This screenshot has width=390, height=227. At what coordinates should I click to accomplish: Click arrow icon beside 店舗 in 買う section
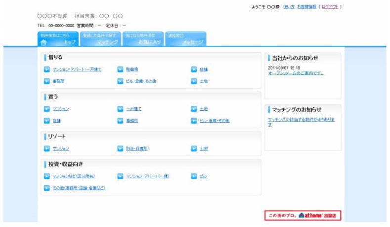pos(47,121)
